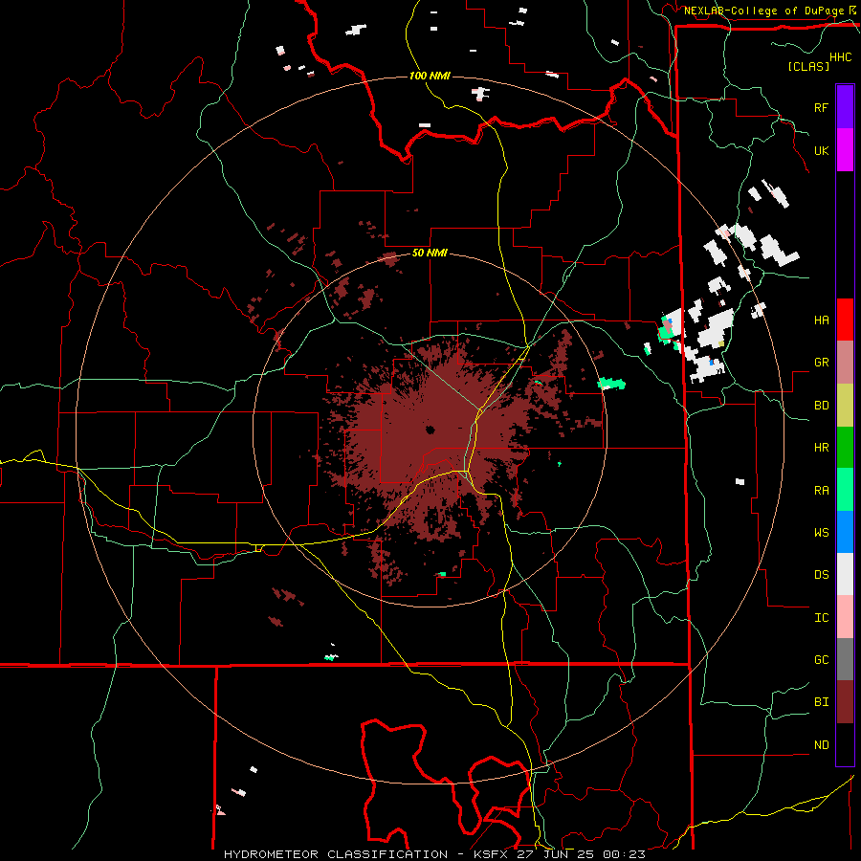Click the BI brown color swatch

[x=845, y=702]
